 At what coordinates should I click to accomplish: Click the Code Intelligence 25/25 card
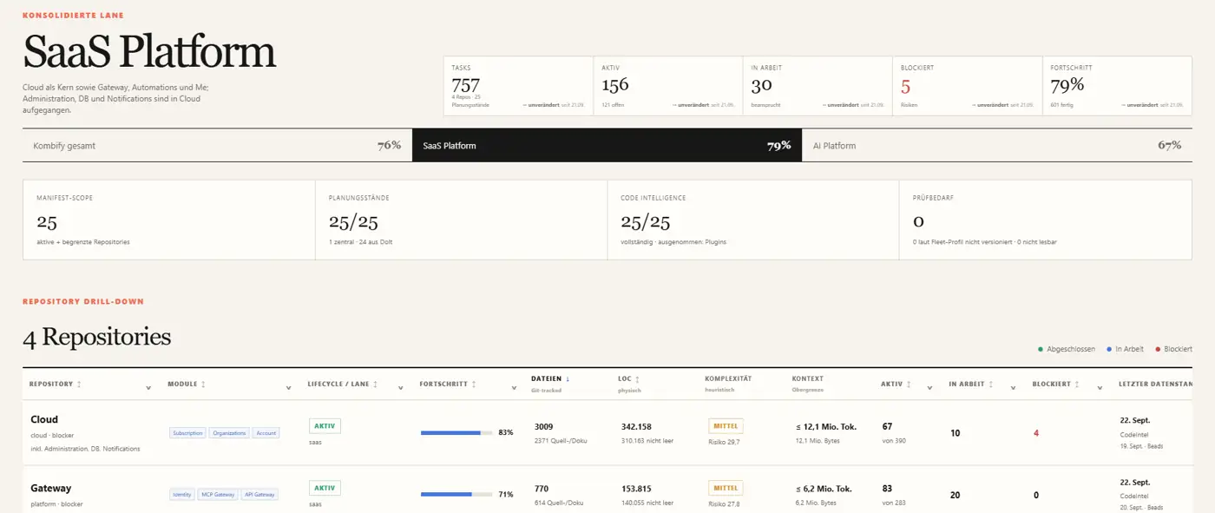[x=753, y=220]
